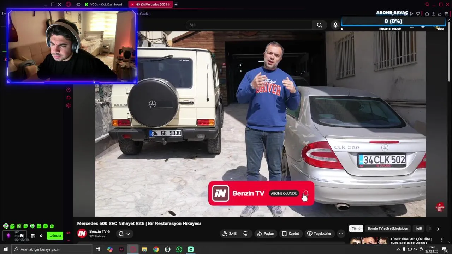Open notification bell dropdown for Benzin TV
The height and width of the screenshot is (254, 452).
(124, 234)
